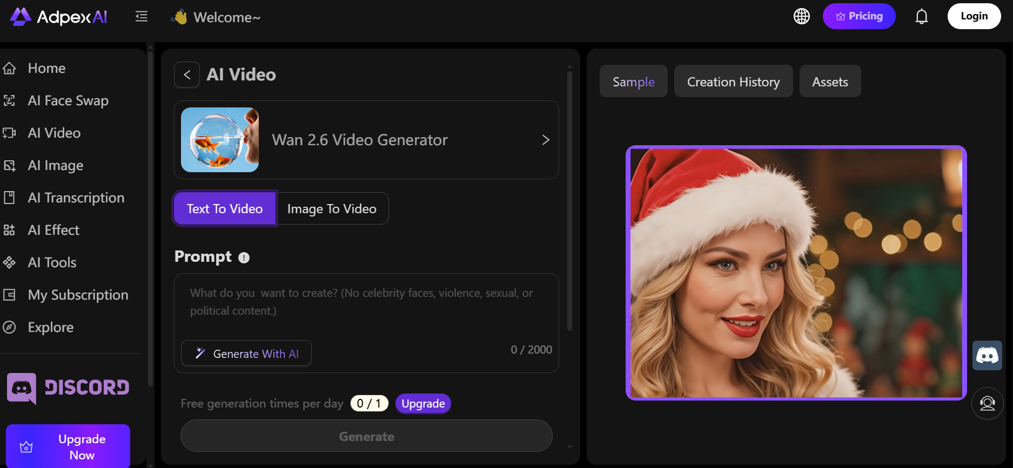Click the Upgrade Now button
This screenshot has width=1013, height=468.
pos(68,446)
